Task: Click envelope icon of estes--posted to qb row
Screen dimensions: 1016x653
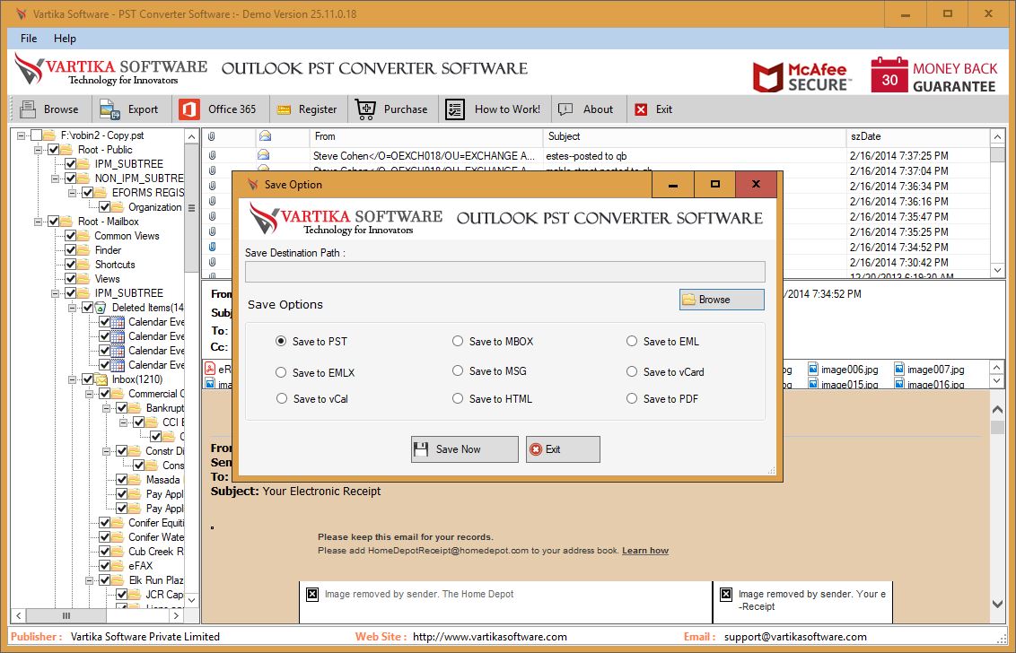Action: tap(263, 155)
